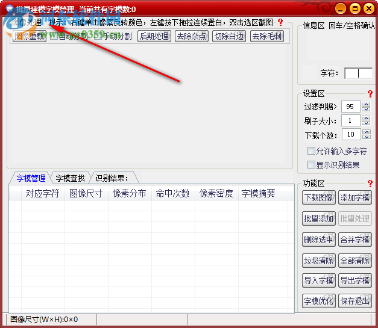
Task: Switch to the 字模管理 tab
Action: point(31,178)
